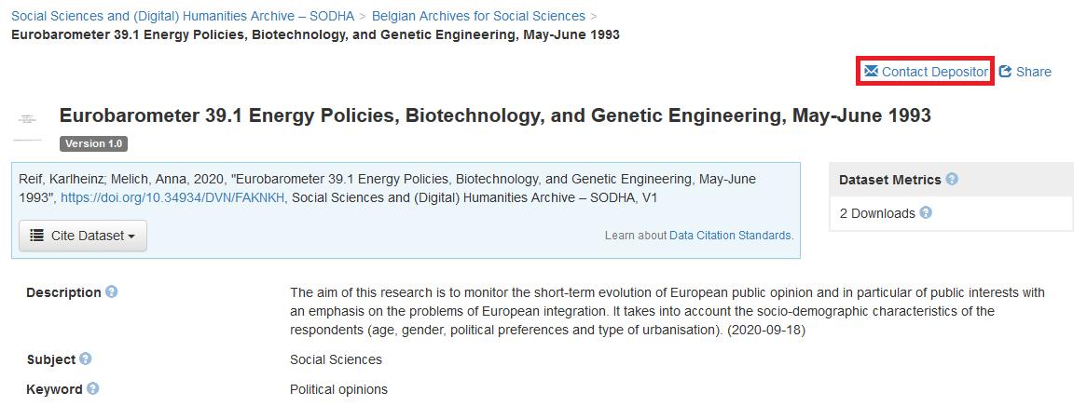Click the envelope icon beside Contact Depositor
Viewport: 1087px width, 406px height.
point(871,72)
